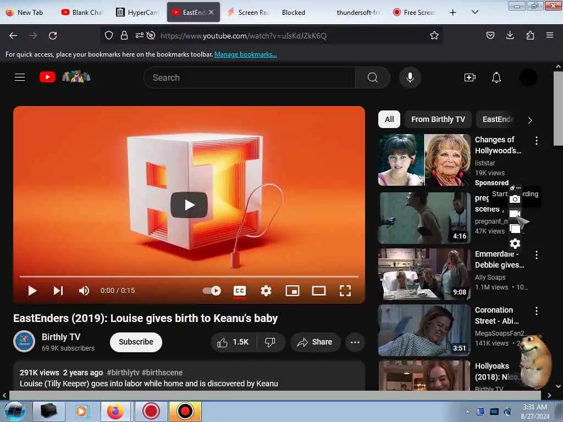Dislike the video with thumbs down
Viewport: 563px width, 422px height.
[x=270, y=342]
